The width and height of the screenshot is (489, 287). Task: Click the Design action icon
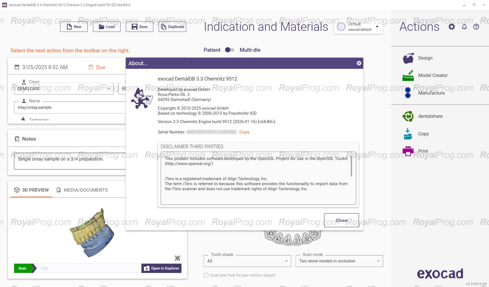coord(408,58)
